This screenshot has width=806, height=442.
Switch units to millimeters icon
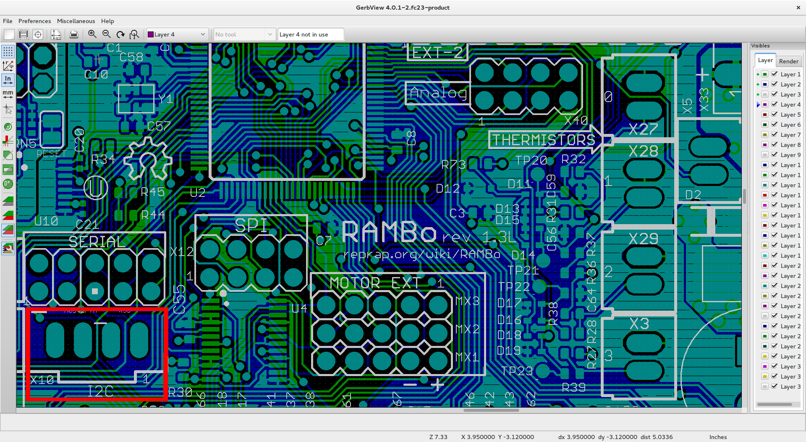coord(8,94)
